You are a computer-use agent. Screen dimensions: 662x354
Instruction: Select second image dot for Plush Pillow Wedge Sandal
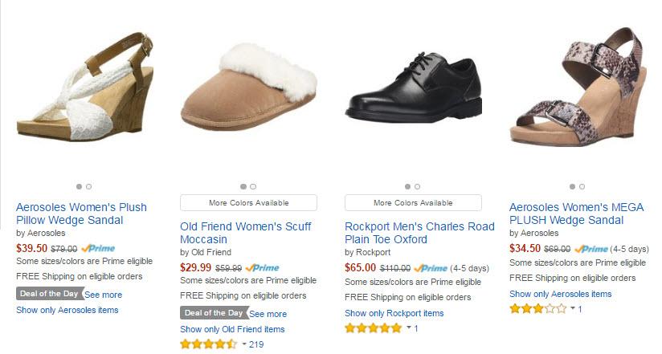click(88, 186)
